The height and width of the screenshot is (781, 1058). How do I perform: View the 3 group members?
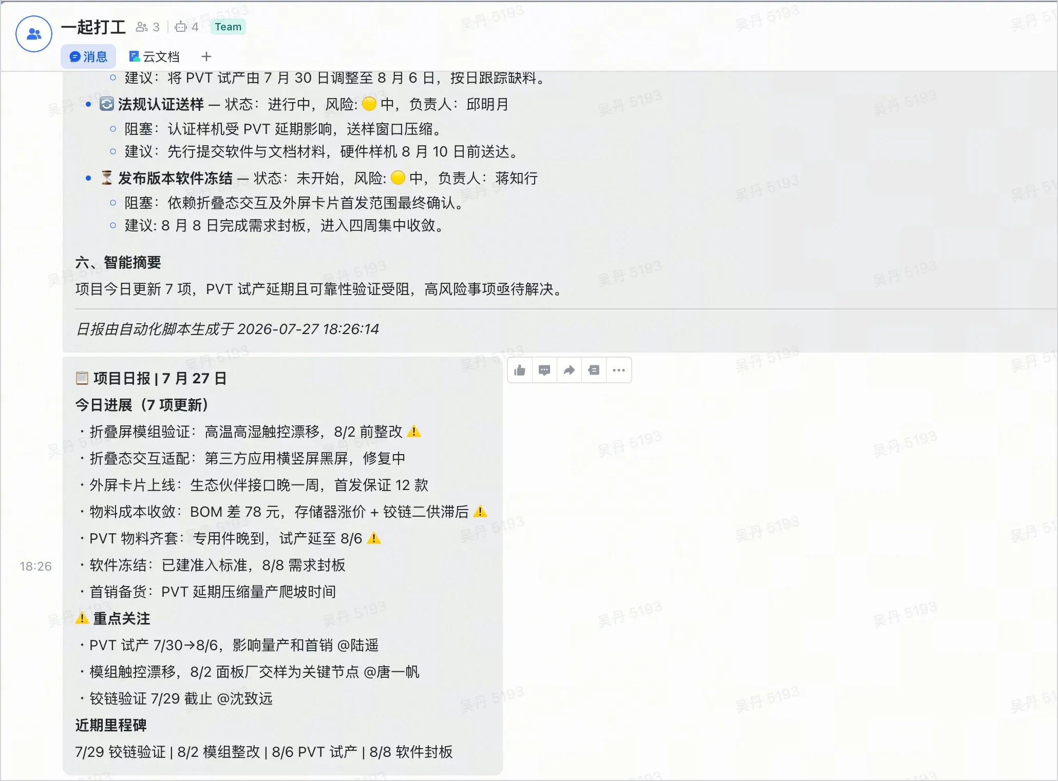click(147, 27)
